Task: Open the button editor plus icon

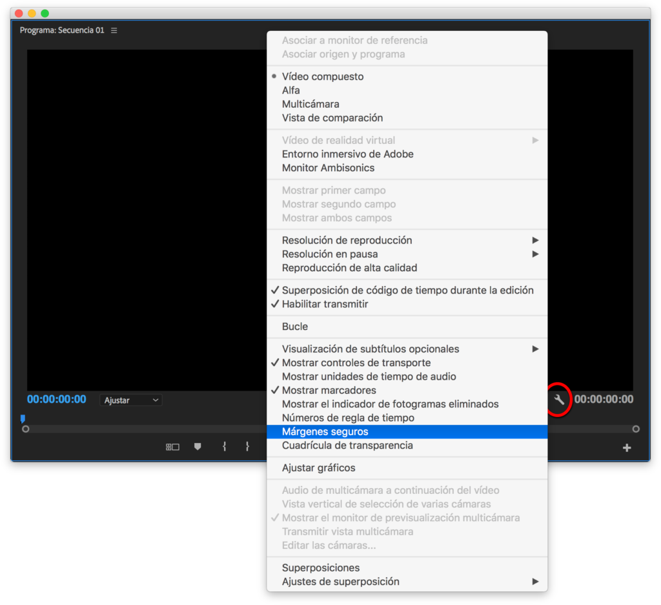Action: [x=626, y=447]
